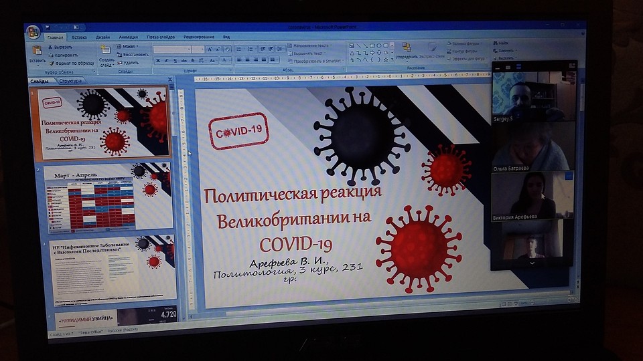Toggle strikethrough text formatting
Image resolution: width=643 pixels, height=361 pixels.
tap(184, 61)
